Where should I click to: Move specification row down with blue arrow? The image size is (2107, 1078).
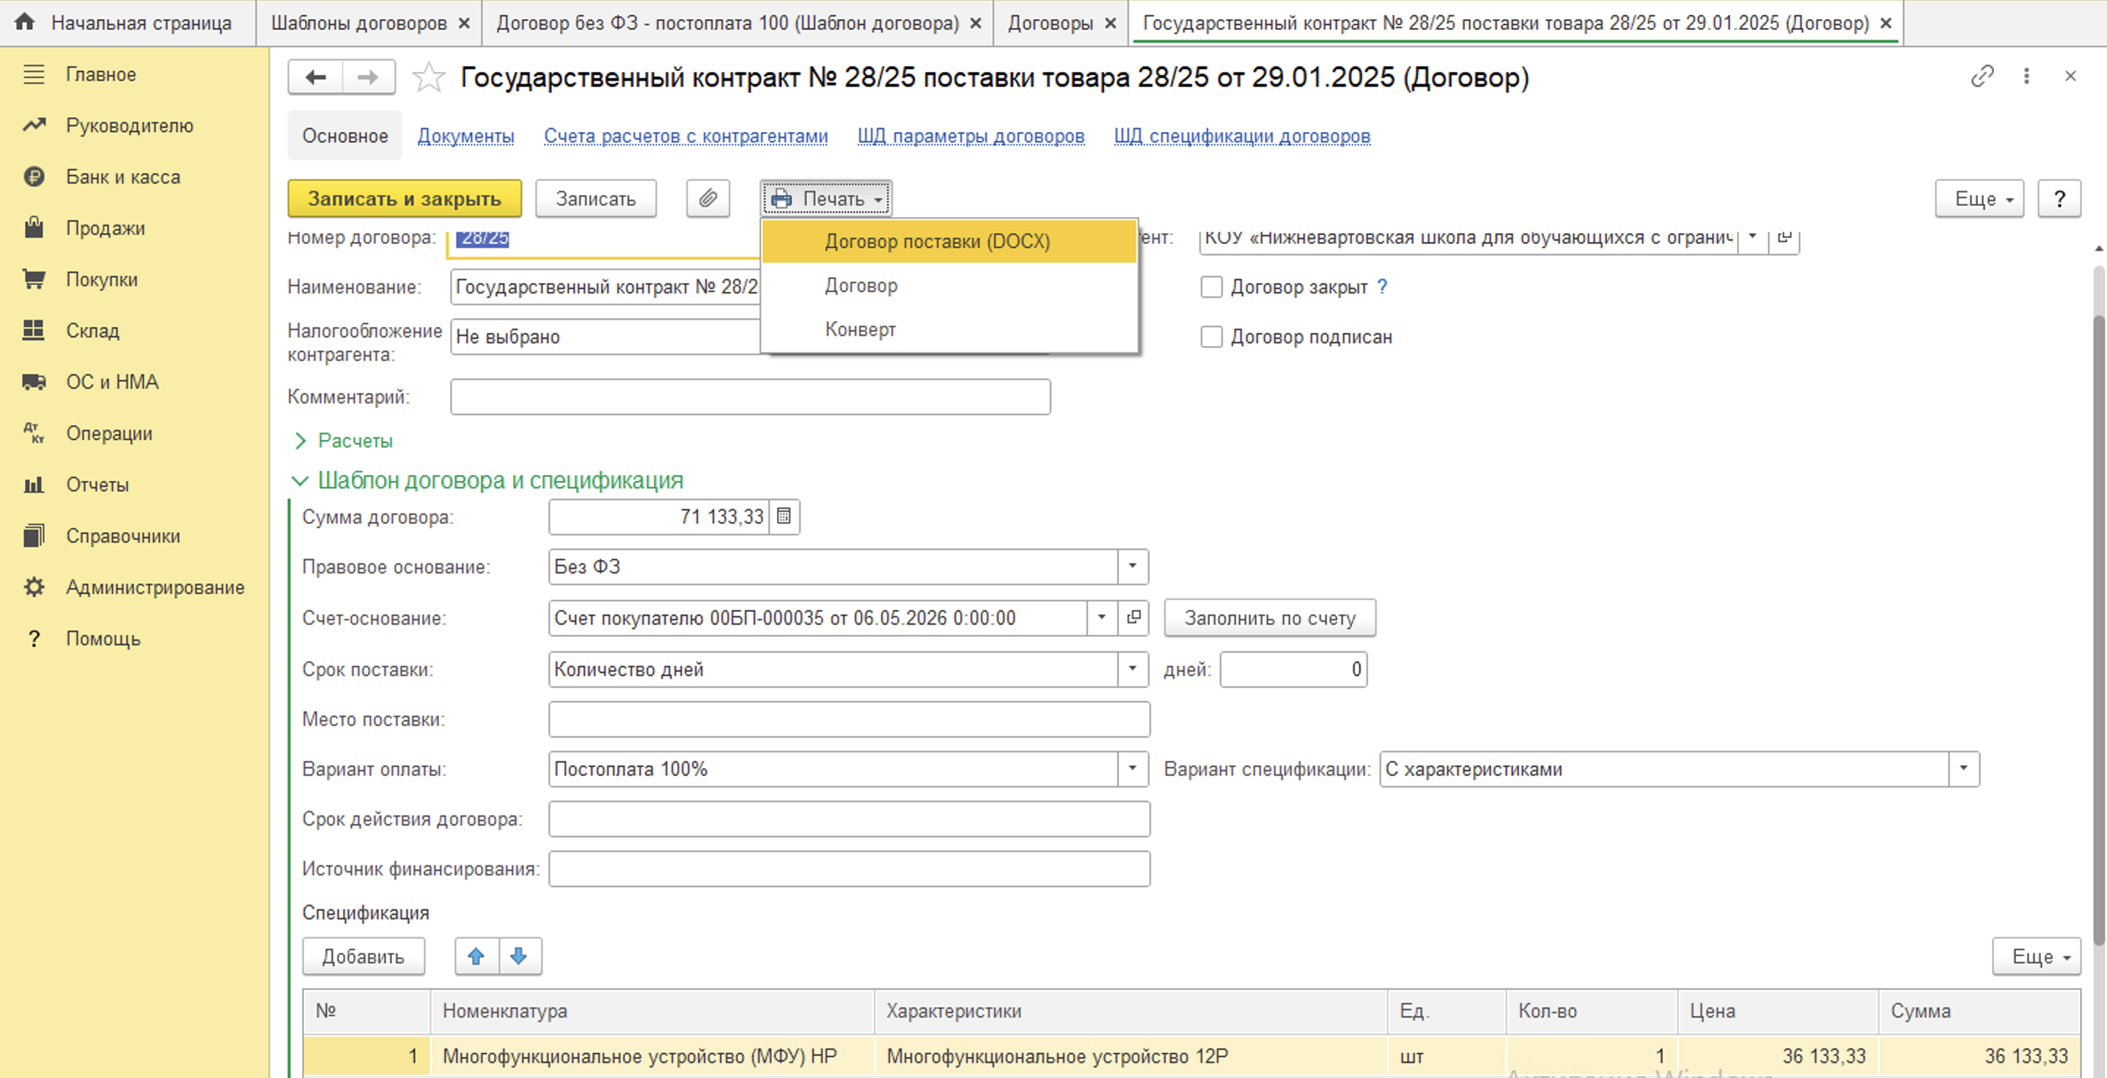click(x=519, y=956)
